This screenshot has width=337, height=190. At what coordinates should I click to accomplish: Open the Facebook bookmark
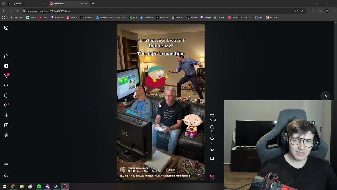[x=147, y=18]
